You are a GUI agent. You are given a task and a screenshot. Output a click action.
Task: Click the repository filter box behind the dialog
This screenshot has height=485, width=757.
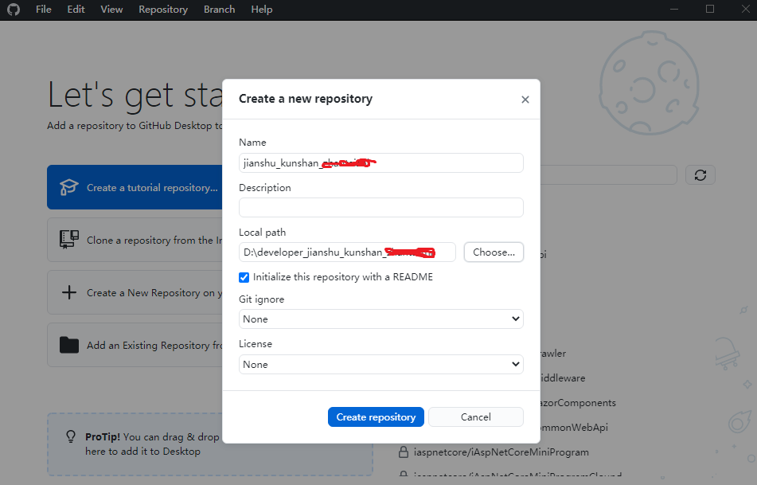609,175
